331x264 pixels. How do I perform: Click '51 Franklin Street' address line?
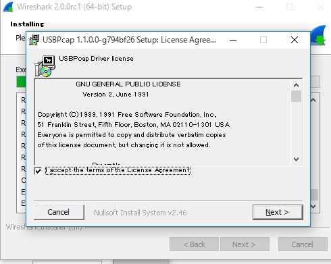click(x=134, y=125)
